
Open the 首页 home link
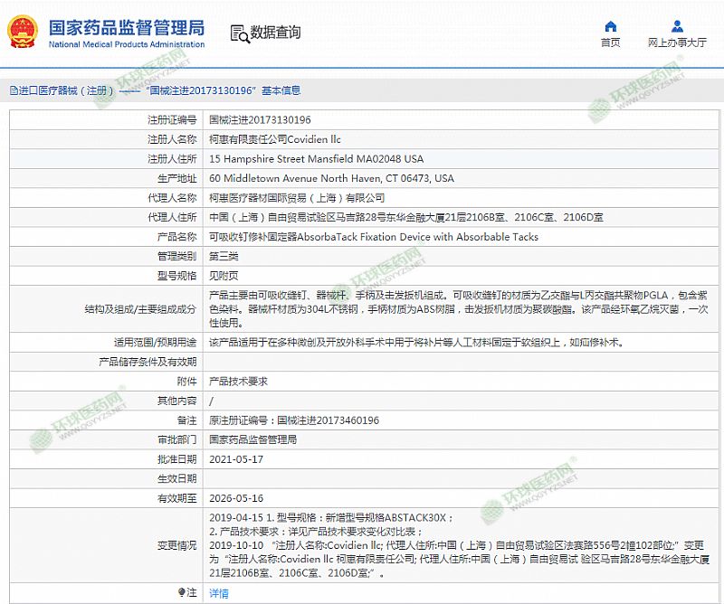[611, 42]
